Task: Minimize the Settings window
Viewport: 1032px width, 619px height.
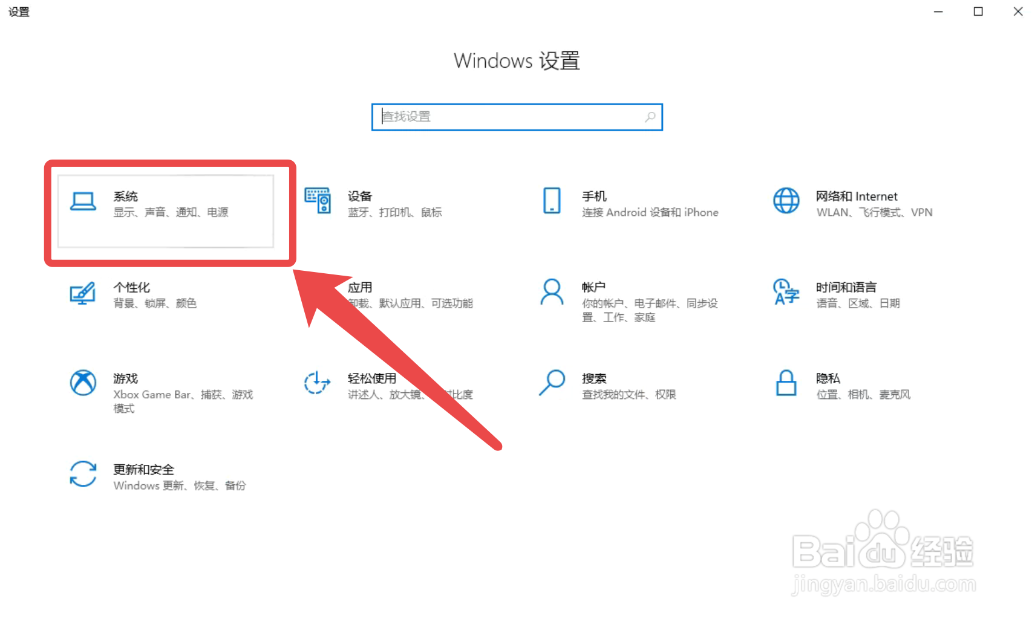Action: (938, 11)
